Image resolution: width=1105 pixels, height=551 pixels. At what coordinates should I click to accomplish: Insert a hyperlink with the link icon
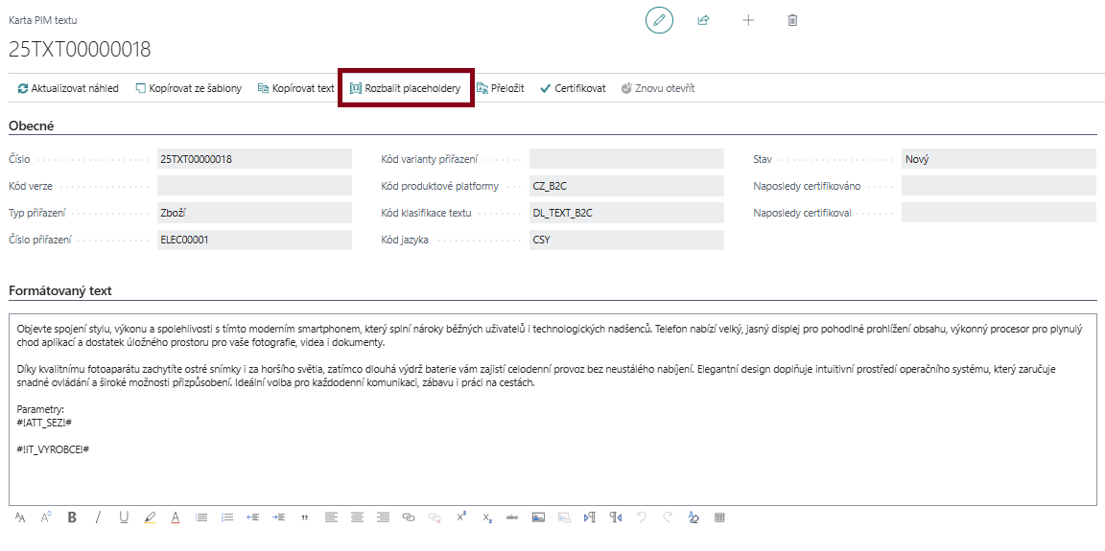[x=408, y=517]
